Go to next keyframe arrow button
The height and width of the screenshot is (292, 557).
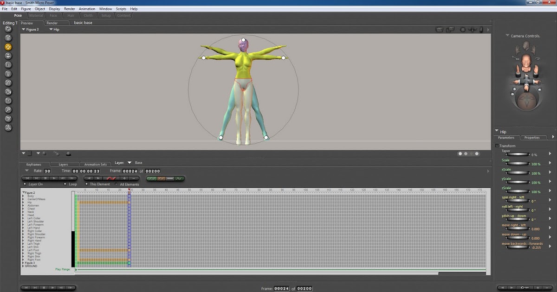(x=99, y=178)
